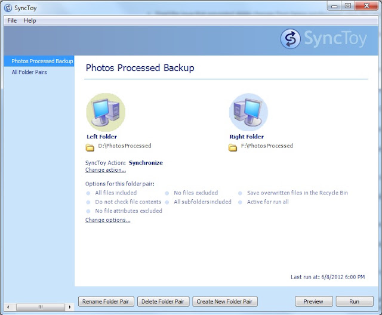Click the 'Active for run all' text
This screenshot has height=315, width=382.
268,202
